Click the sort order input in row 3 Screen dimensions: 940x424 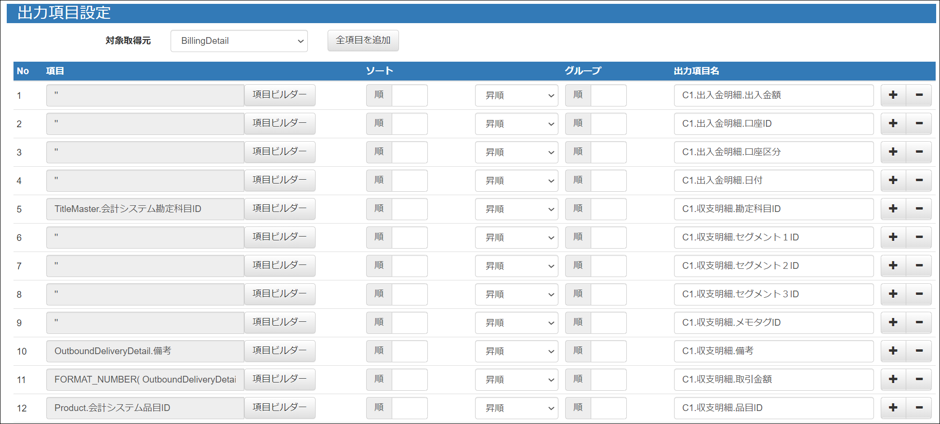(410, 152)
